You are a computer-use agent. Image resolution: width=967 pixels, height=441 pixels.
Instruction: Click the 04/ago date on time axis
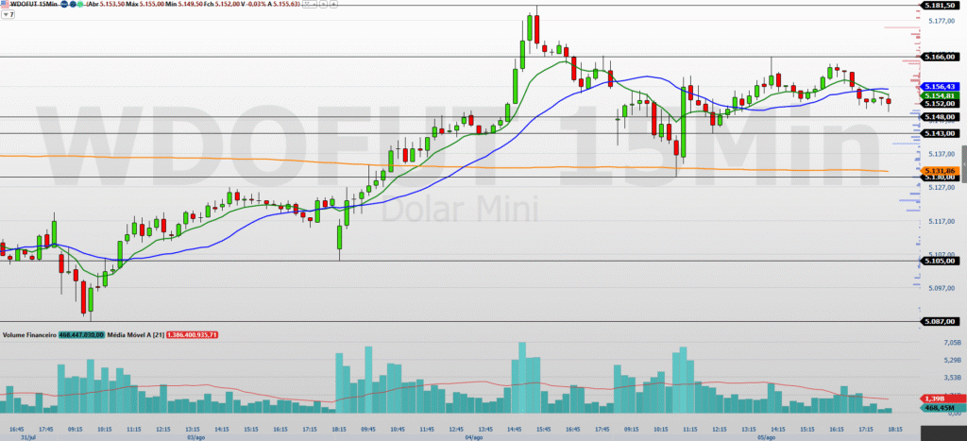point(474,436)
